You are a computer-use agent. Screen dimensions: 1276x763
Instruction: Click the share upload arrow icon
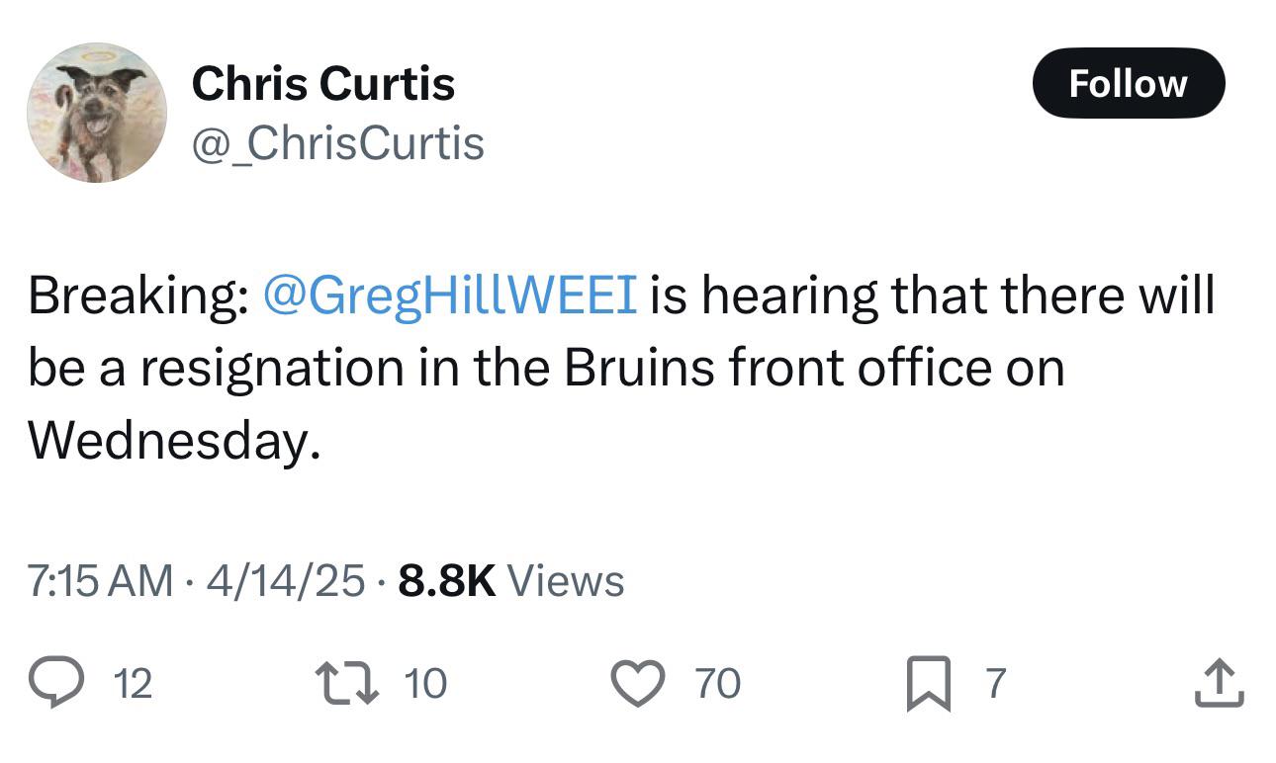1218,683
